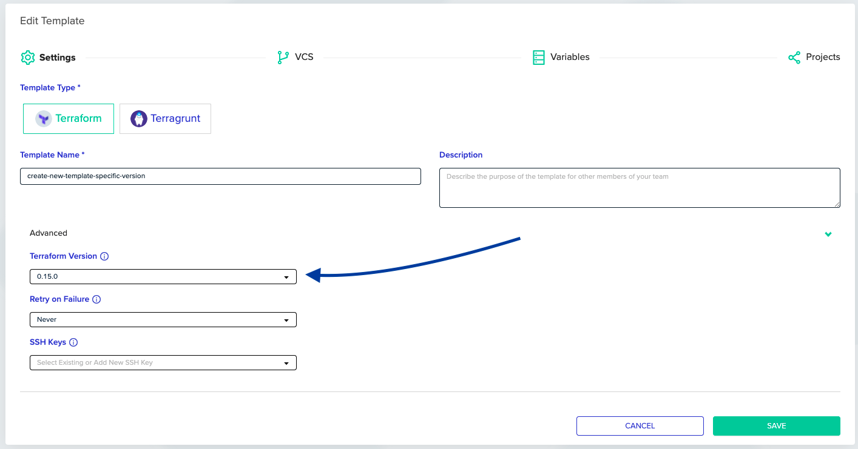
Task: Click the Terragrunt logo icon
Action: point(139,119)
